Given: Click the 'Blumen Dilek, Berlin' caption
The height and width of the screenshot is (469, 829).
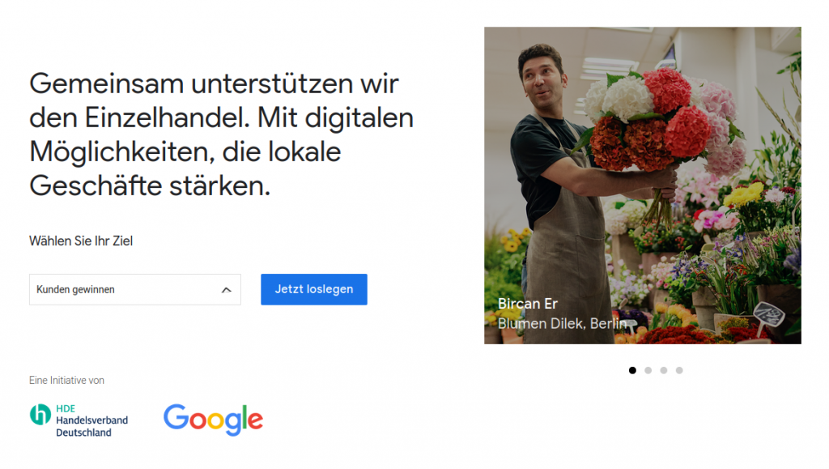Looking at the screenshot, I should 562,323.
